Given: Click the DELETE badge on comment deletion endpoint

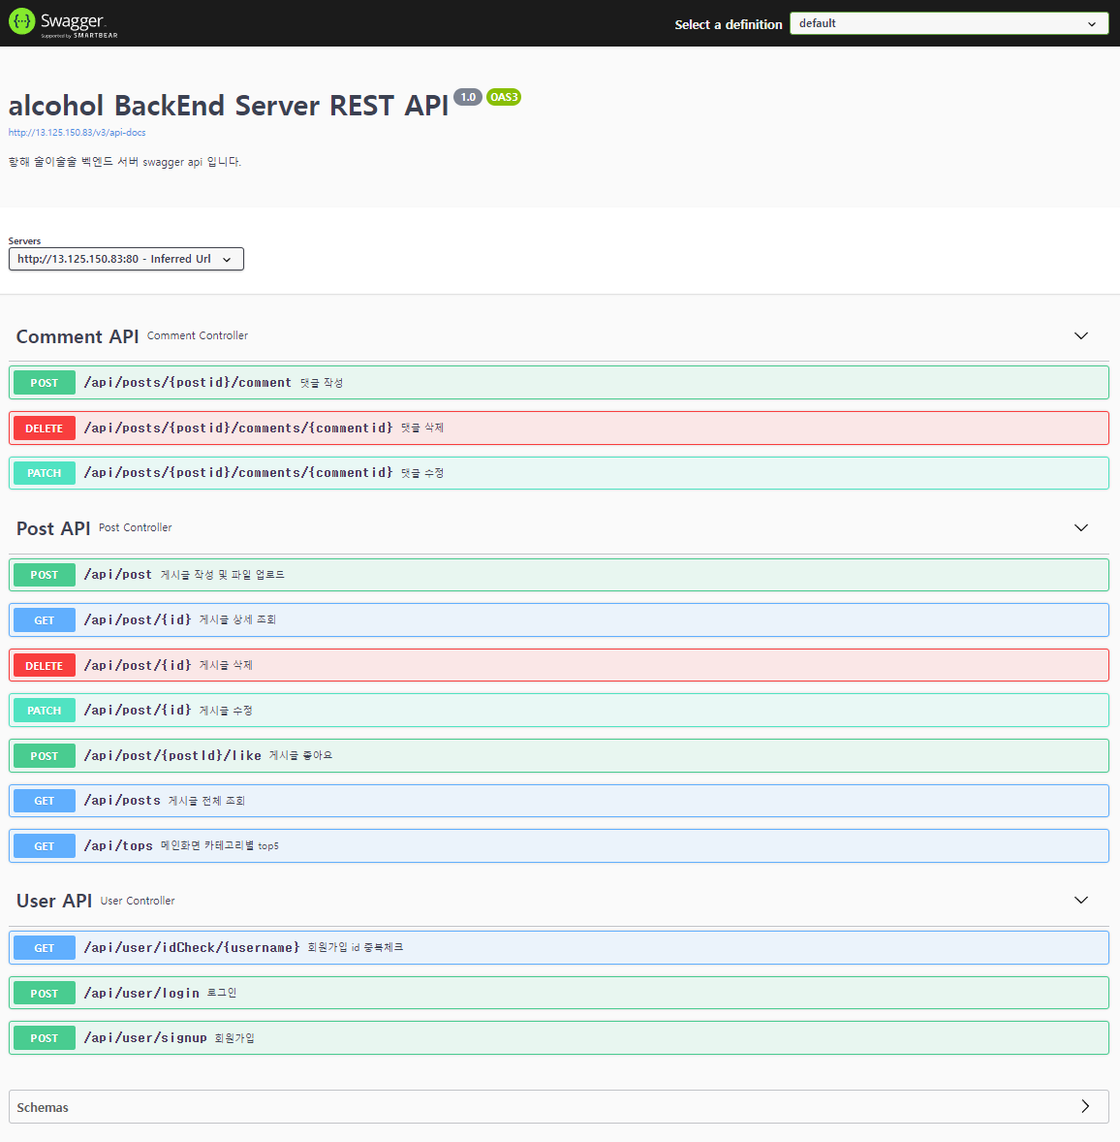Looking at the screenshot, I should (44, 428).
